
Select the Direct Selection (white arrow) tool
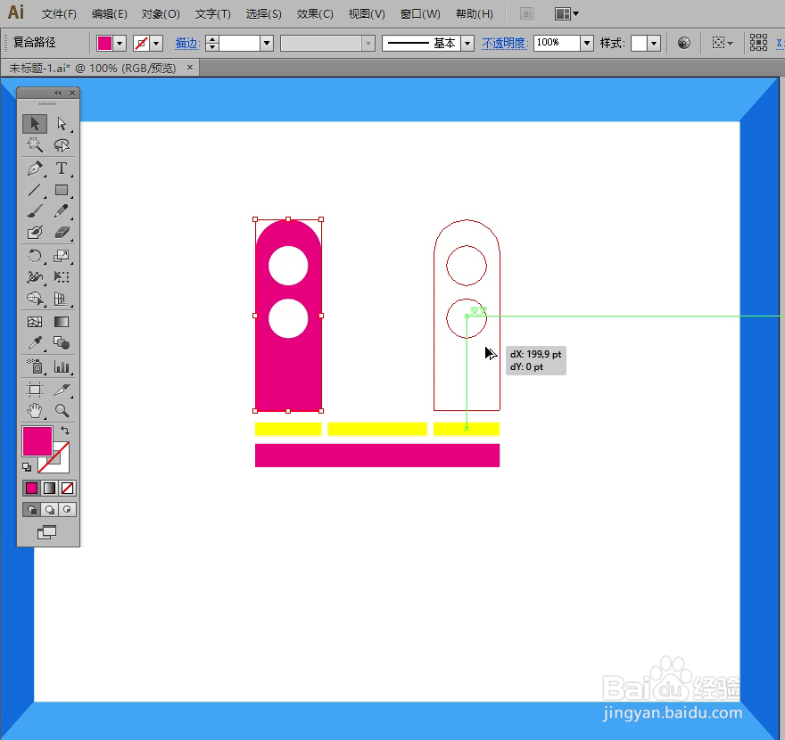[x=62, y=124]
